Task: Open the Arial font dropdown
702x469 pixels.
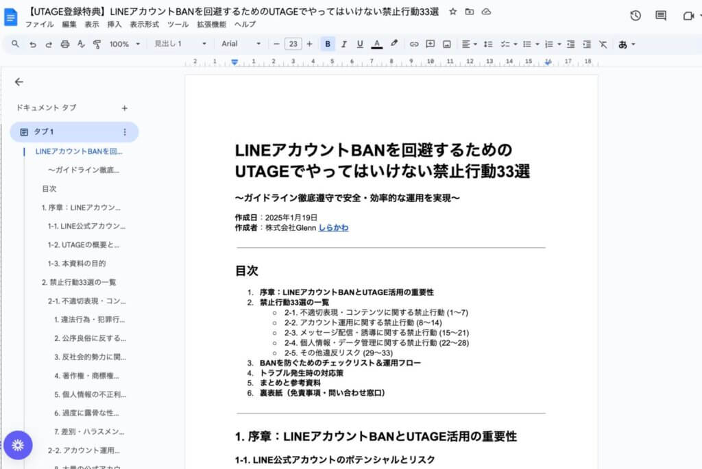Action: (x=241, y=44)
